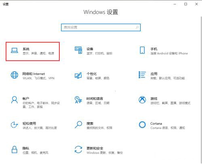Screen dimensions: 202x167
Task: Open the 搜索 settings title
Action: coord(90,123)
